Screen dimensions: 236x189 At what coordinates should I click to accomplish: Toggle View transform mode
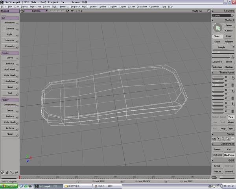pos(231,117)
